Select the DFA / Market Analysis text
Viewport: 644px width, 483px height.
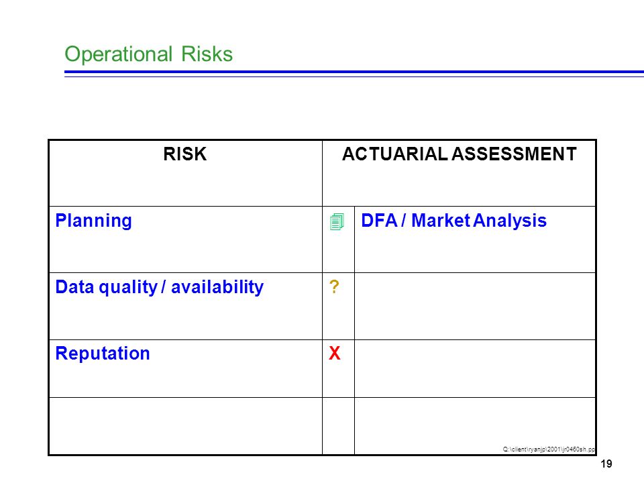click(x=454, y=221)
